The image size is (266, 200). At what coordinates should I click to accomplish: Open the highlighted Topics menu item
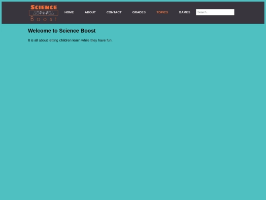(x=162, y=12)
